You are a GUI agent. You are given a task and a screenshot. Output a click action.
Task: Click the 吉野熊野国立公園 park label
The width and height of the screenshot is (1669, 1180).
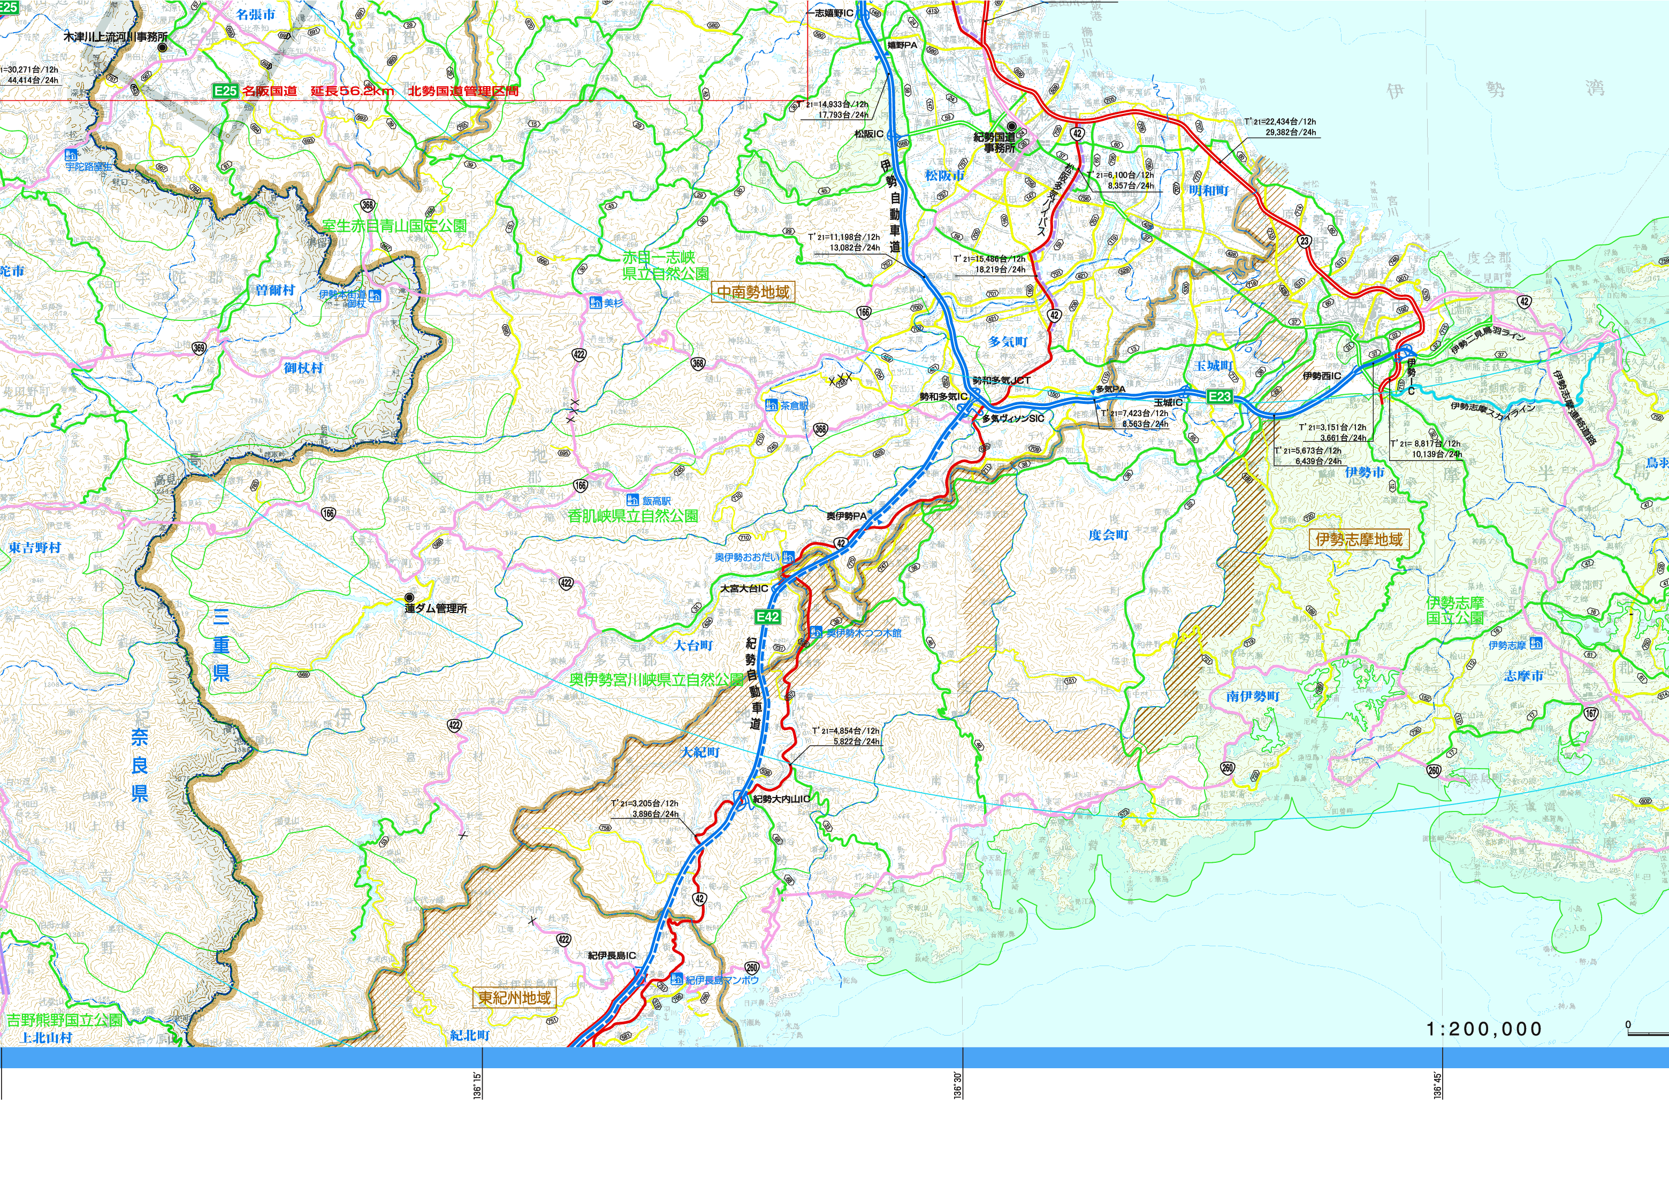tap(65, 1020)
